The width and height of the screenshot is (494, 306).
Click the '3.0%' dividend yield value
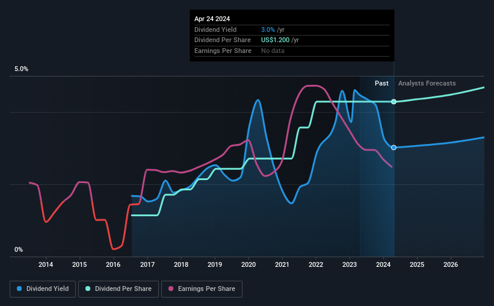coord(268,30)
